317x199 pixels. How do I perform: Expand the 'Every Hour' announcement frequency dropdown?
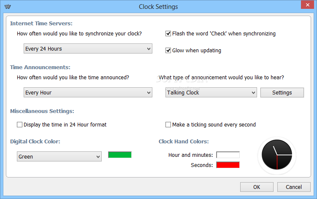coord(88,92)
